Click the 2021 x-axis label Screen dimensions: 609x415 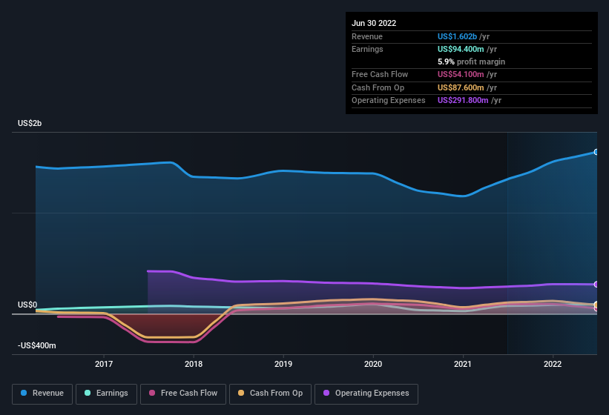(463, 364)
